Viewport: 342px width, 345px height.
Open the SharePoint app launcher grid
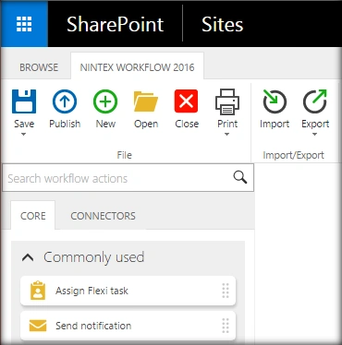pyautogui.click(x=24, y=24)
